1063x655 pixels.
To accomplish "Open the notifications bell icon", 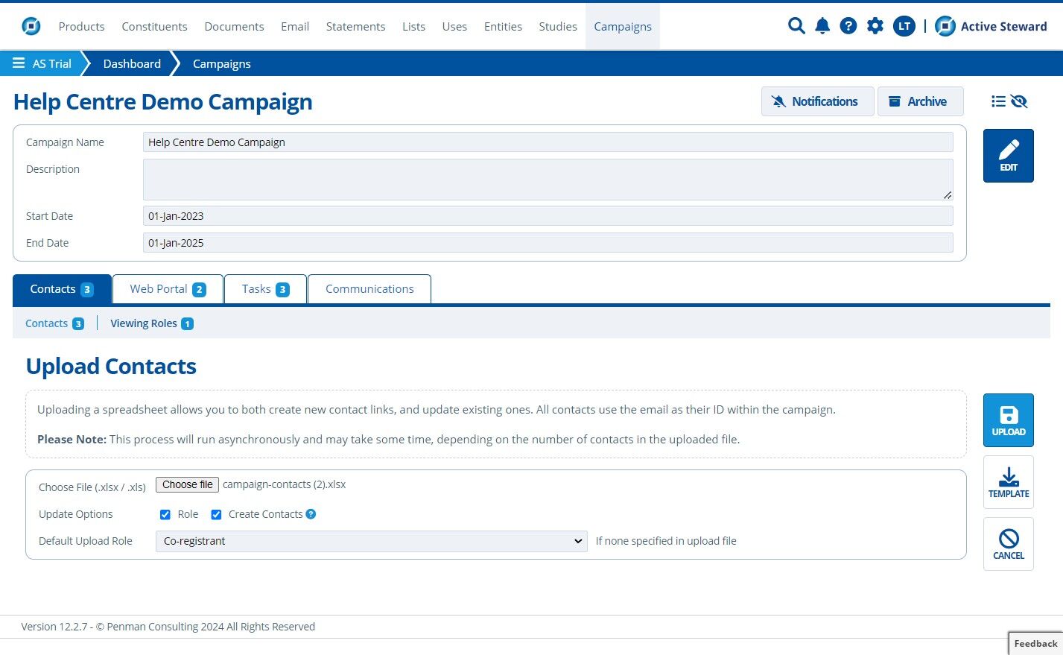I will pos(822,26).
